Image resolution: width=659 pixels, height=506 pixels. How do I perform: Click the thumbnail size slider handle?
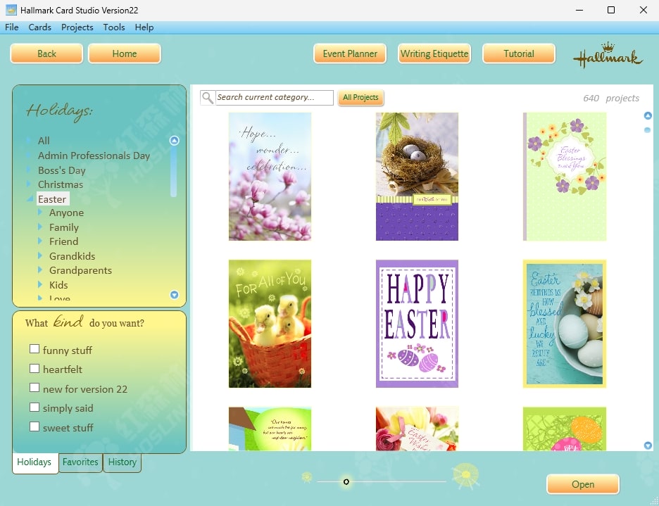(x=346, y=481)
